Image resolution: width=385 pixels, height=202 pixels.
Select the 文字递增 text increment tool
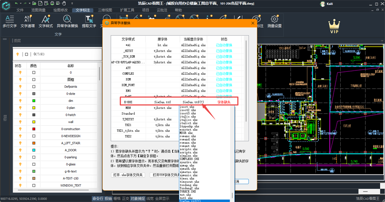tap(28, 21)
